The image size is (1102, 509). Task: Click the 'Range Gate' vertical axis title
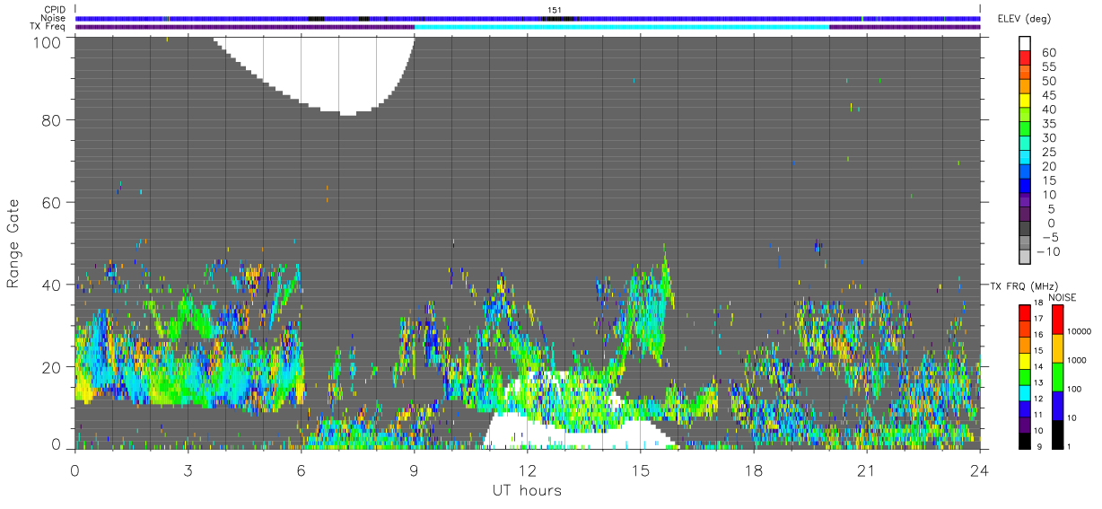[13, 243]
